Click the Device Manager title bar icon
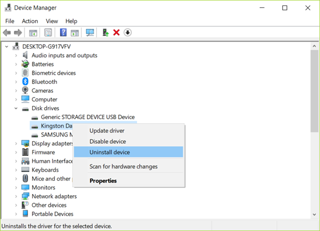Viewport: 320px width, 231px height. 8,8
